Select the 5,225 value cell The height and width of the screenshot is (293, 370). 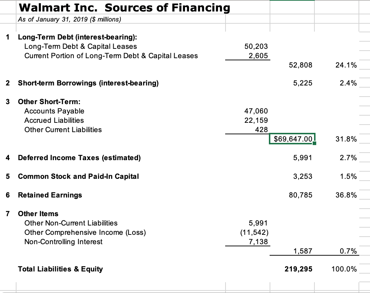(x=303, y=83)
